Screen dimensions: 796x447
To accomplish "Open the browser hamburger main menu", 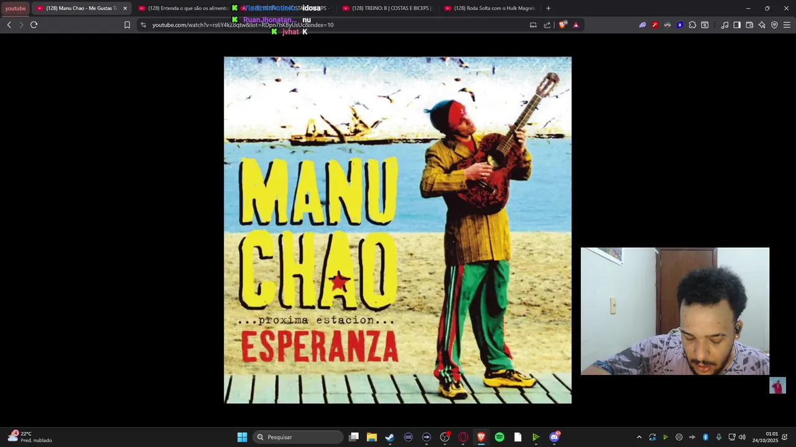I will point(787,25).
